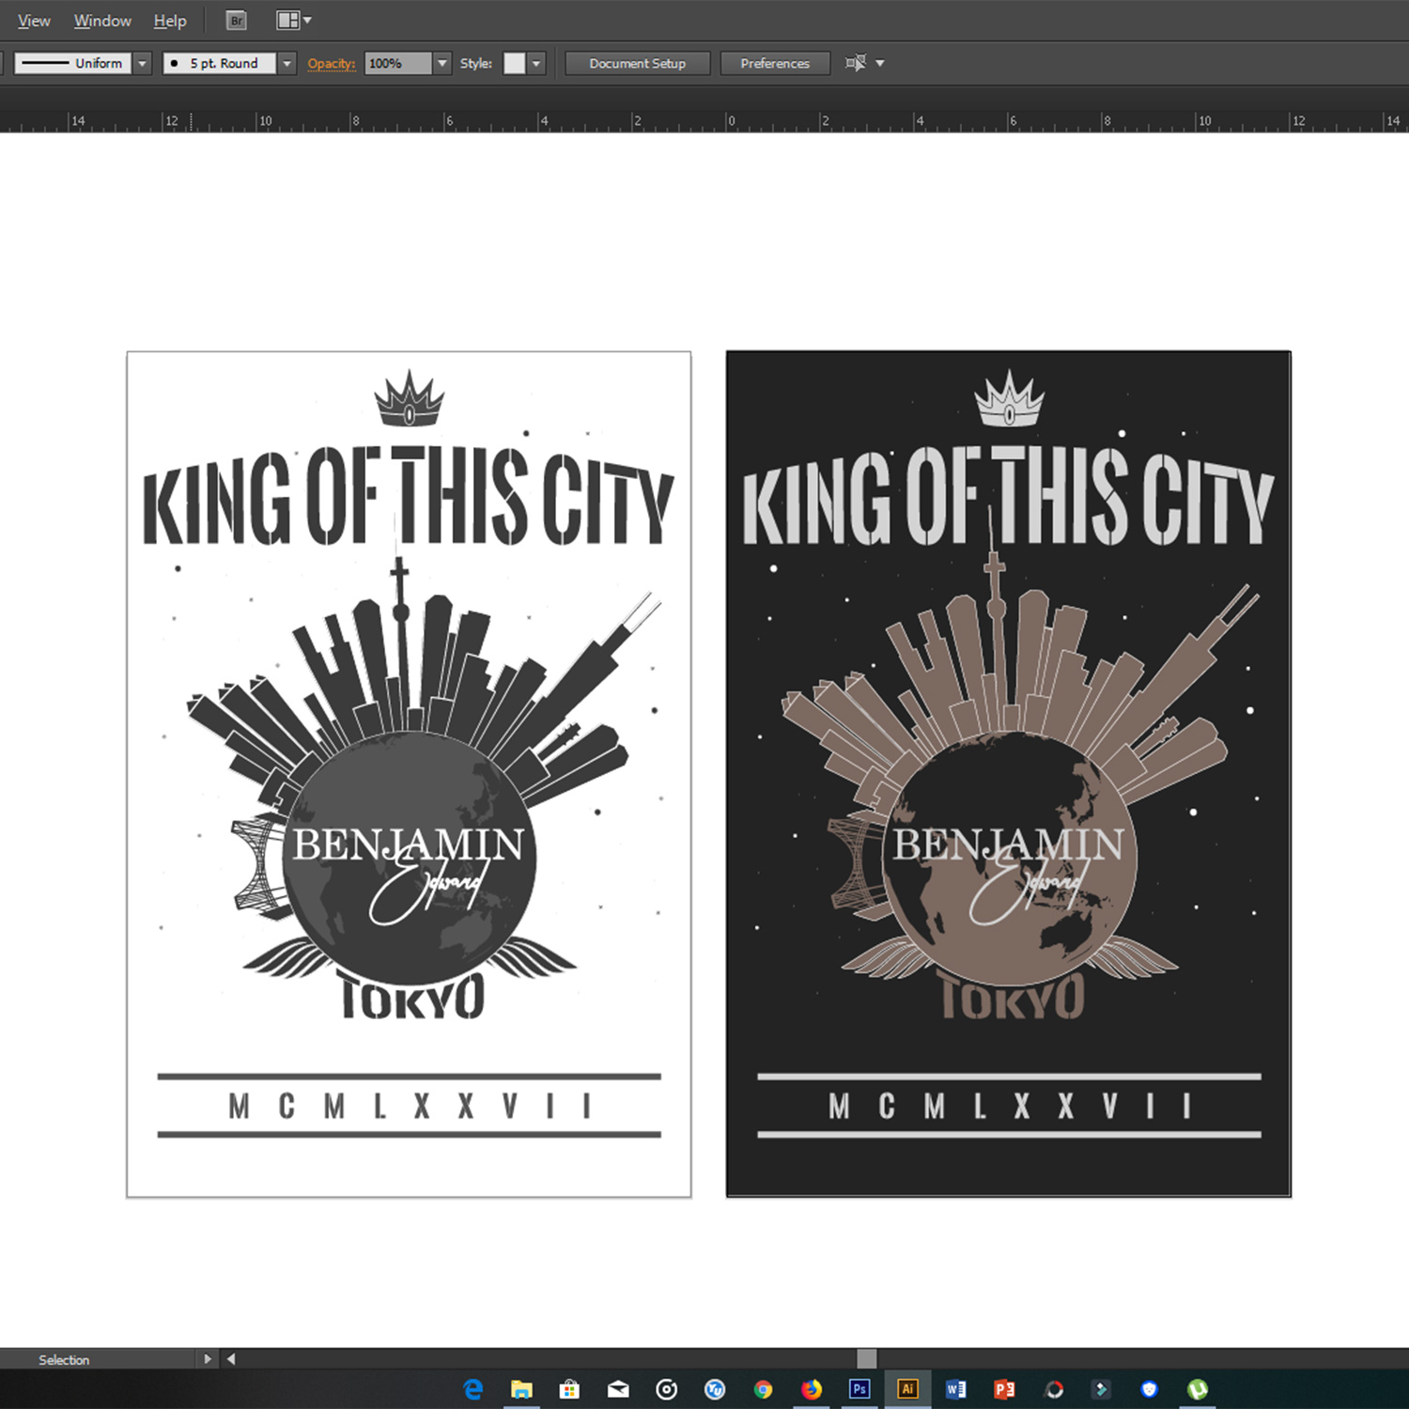Viewport: 1409px width, 1409px height.
Task: Open the Preferences button
Action: [x=774, y=63]
